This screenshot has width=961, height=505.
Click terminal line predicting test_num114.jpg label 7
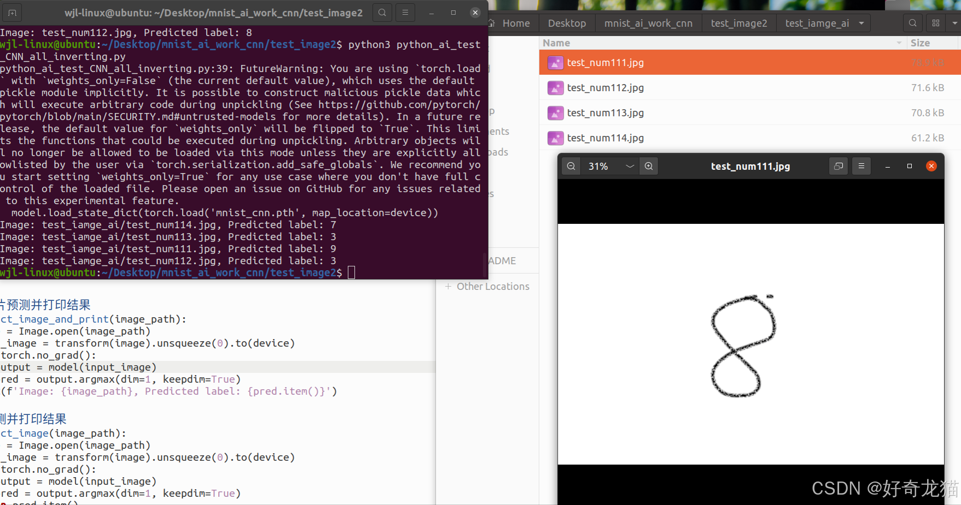pyautogui.click(x=168, y=224)
